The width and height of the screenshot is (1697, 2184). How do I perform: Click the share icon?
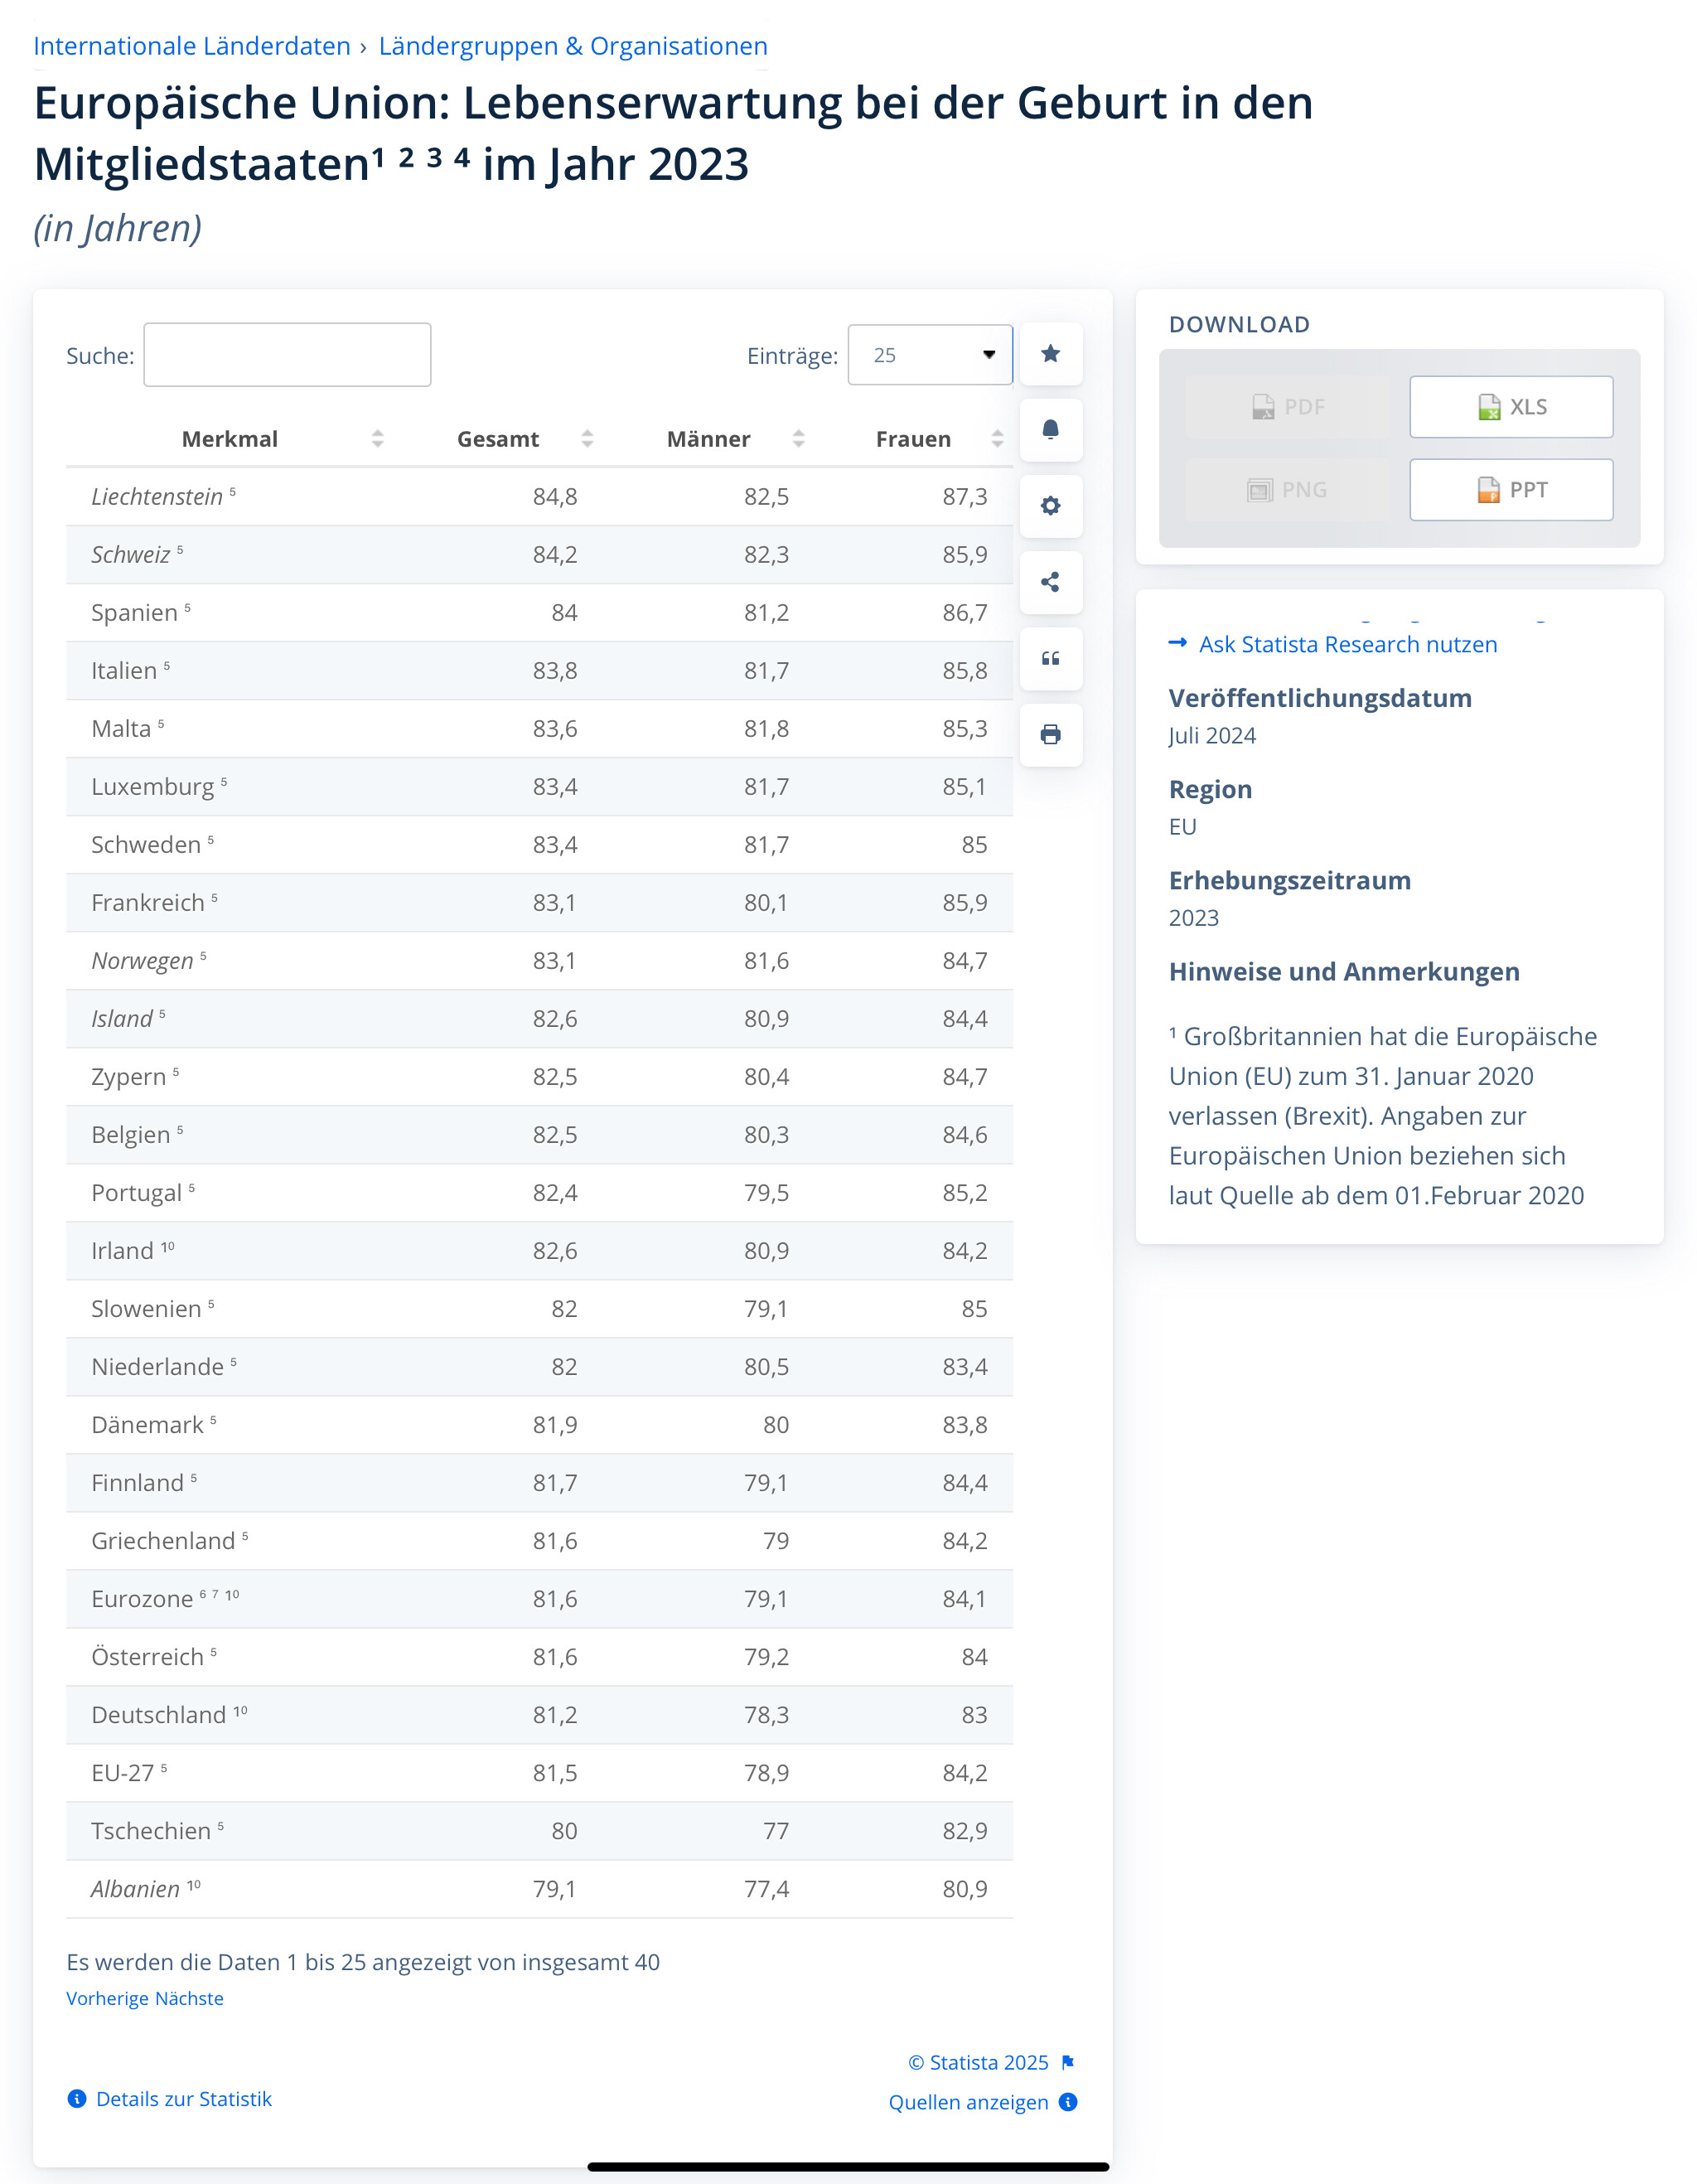[x=1050, y=582]
